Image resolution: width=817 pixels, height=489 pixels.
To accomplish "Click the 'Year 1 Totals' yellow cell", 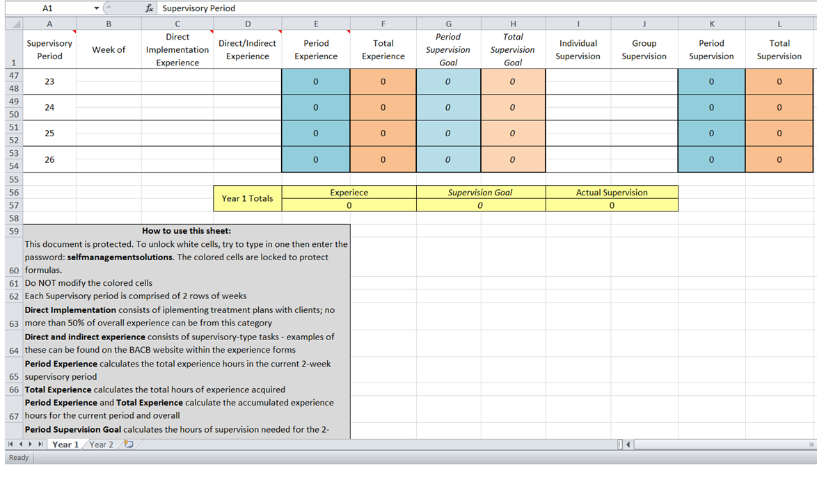I will [x=248, y=198].
